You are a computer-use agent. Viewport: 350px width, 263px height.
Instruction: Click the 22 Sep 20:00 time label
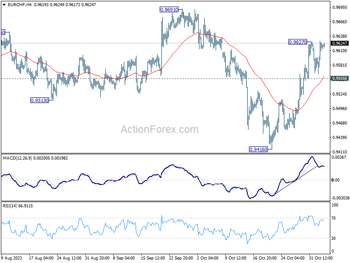[x=181, y=258]
